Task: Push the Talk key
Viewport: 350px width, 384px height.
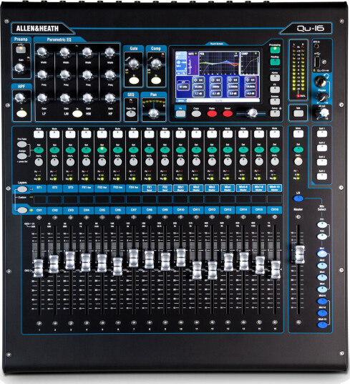Action: tap(298, 113)
